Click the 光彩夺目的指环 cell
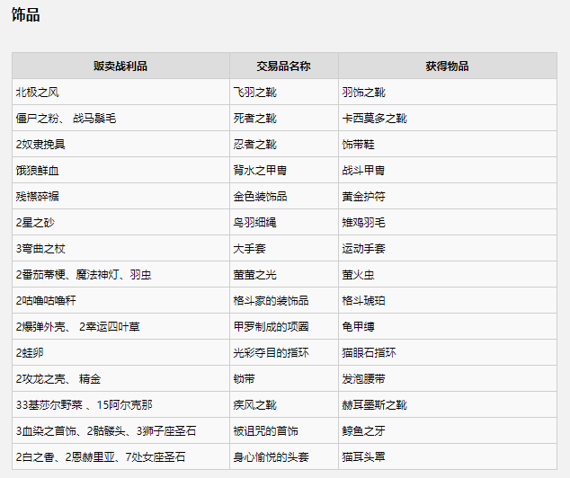The image size is (570, 478). (272, 353)
